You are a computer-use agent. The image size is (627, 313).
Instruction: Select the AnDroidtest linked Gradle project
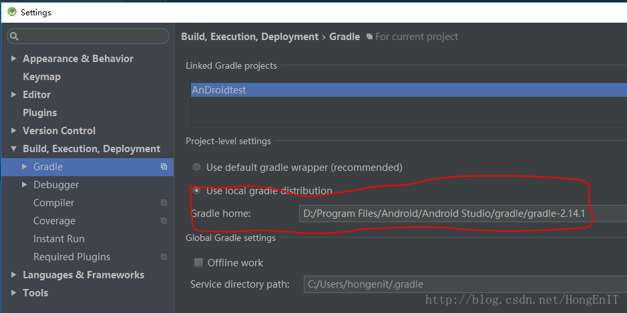(x=219, y=90)
